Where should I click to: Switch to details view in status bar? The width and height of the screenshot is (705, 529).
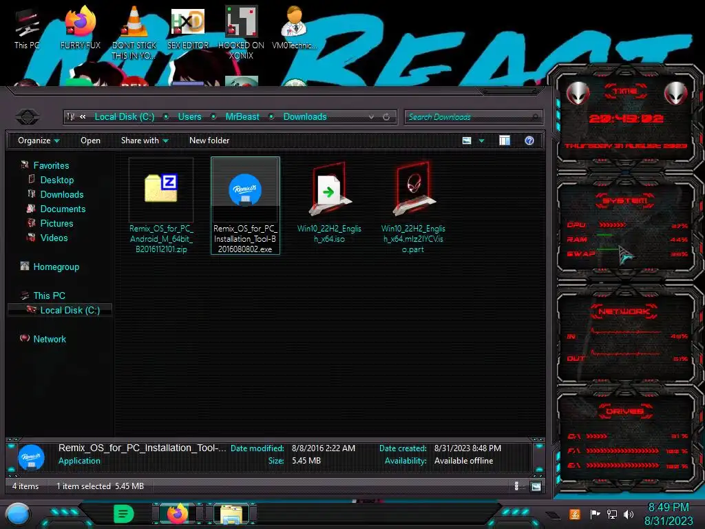click(516, 486)
